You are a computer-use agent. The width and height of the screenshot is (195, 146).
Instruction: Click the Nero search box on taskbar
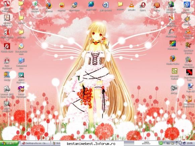click(146, 143)
